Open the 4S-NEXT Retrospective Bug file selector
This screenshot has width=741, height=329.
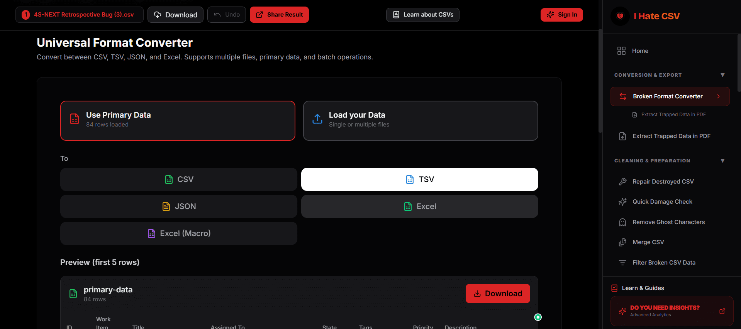tap(80, 15)
